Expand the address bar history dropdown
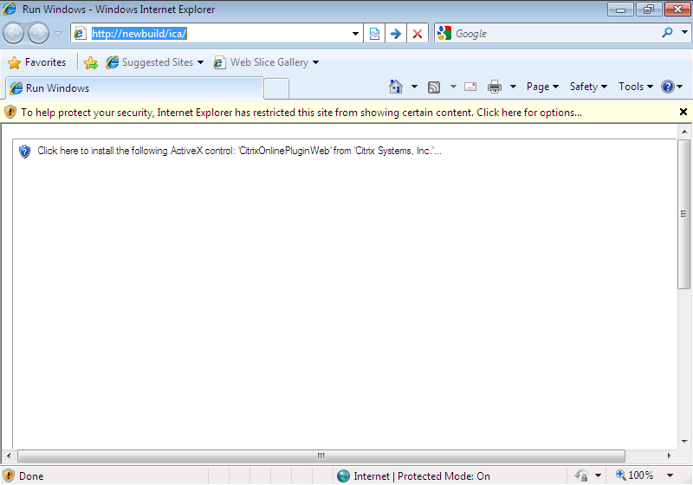 click(355, 34)
